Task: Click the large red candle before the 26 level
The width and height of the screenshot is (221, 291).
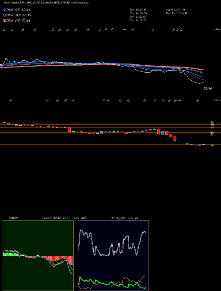Action: coord(175,138)
